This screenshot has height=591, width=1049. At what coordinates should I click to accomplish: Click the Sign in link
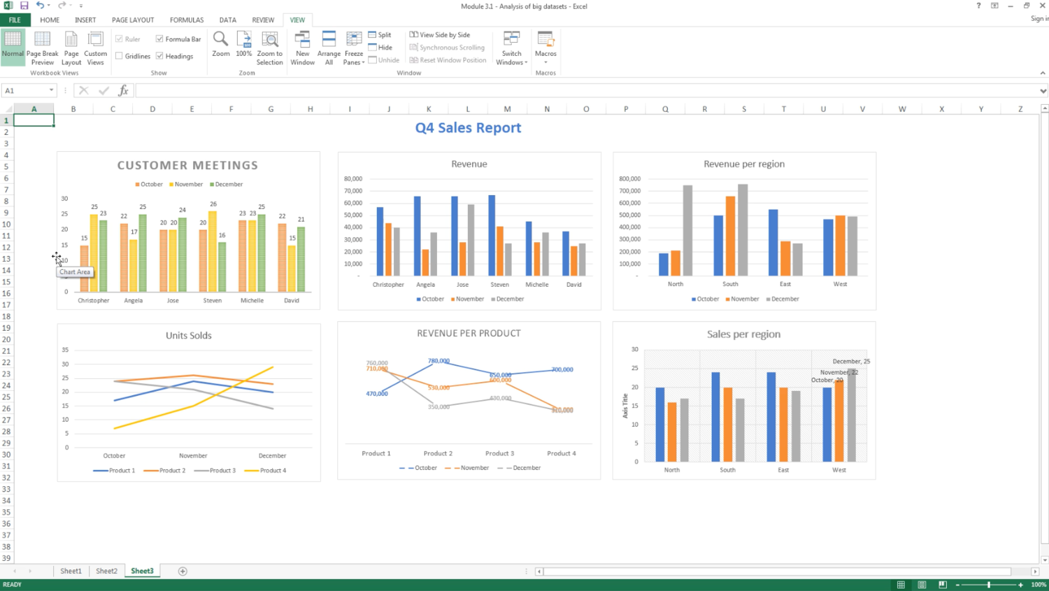coord(1039,19)
